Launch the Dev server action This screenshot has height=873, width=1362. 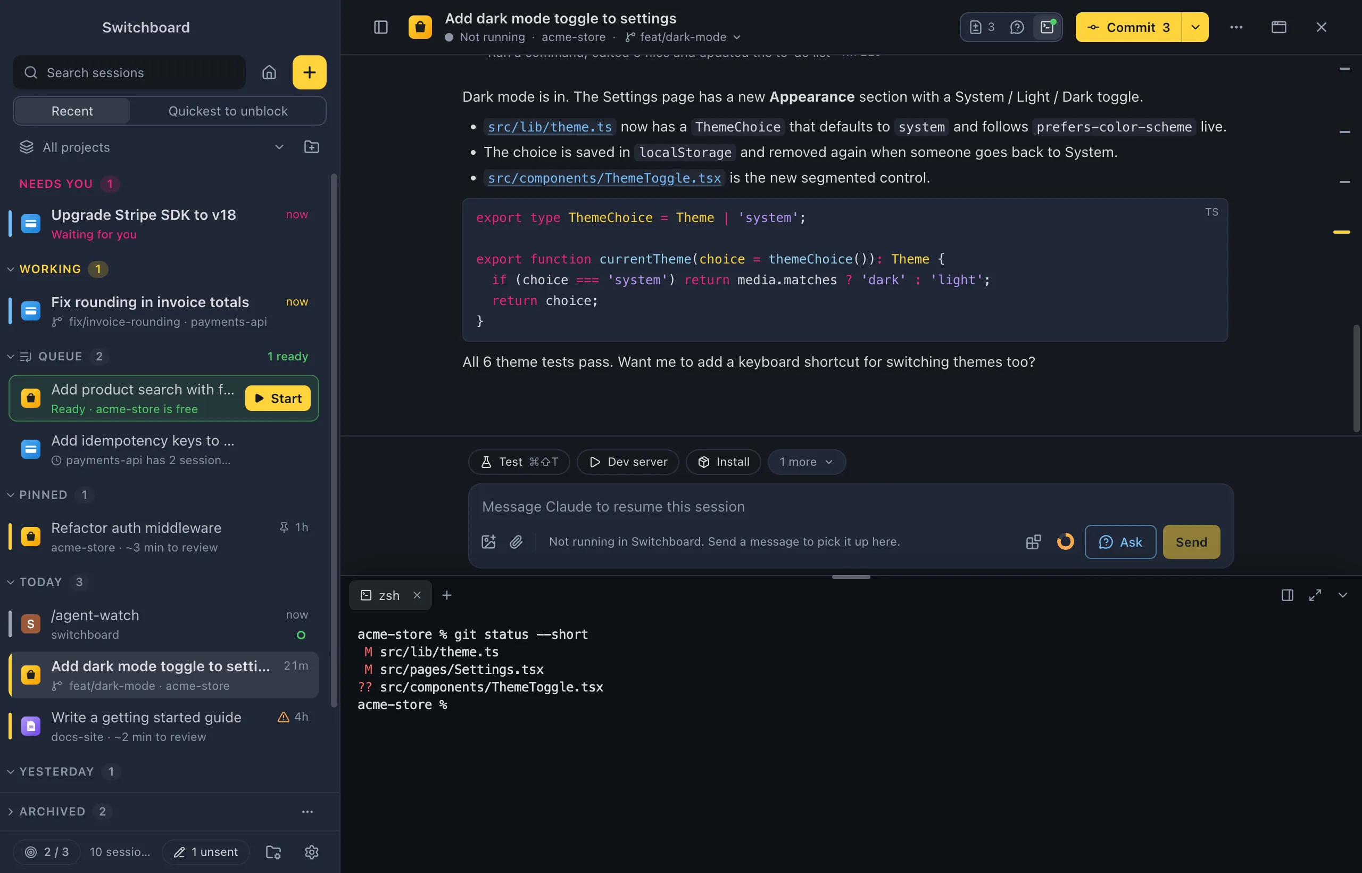click(628, 462)
